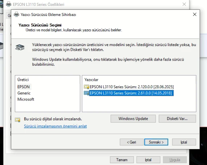Image resolution: width=207 pixels, height=165 pixels.
Task: Select EPSON L3110 driver version 2.120.0.0
Action: 132,87
